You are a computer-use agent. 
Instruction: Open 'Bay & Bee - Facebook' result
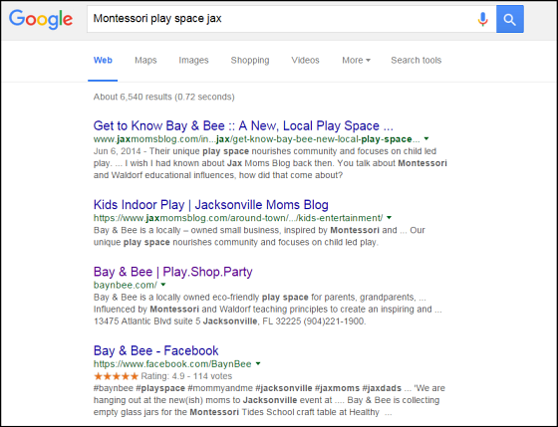pos(155,351)
